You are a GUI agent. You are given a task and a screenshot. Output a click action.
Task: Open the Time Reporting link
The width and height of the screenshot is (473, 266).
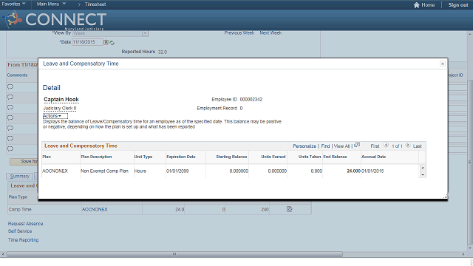pyautogui.click(x=23, y=240)
